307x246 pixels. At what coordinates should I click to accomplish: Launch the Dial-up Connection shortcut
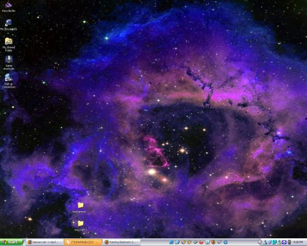coord(9,81)
